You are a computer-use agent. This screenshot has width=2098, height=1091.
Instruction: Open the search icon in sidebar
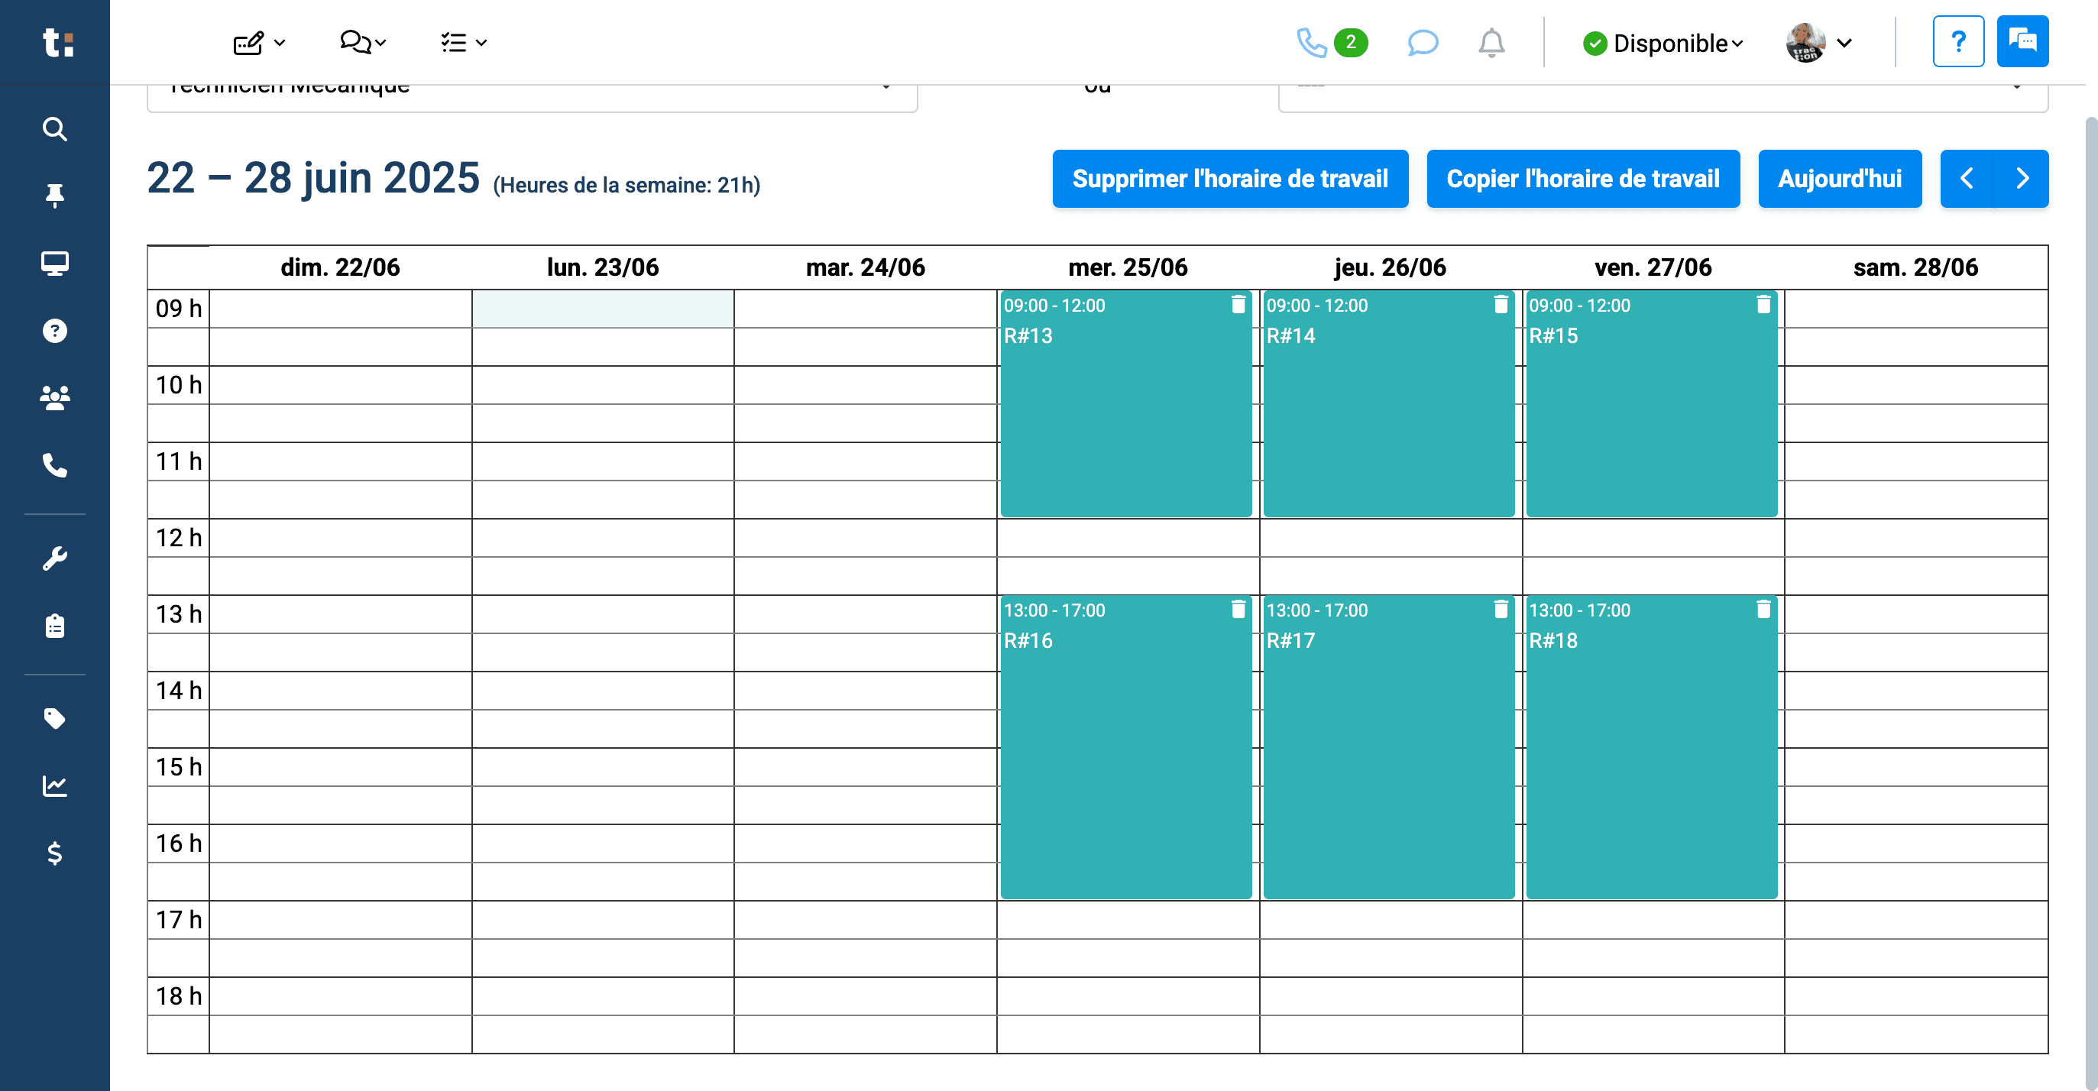(x=54, y=128)
